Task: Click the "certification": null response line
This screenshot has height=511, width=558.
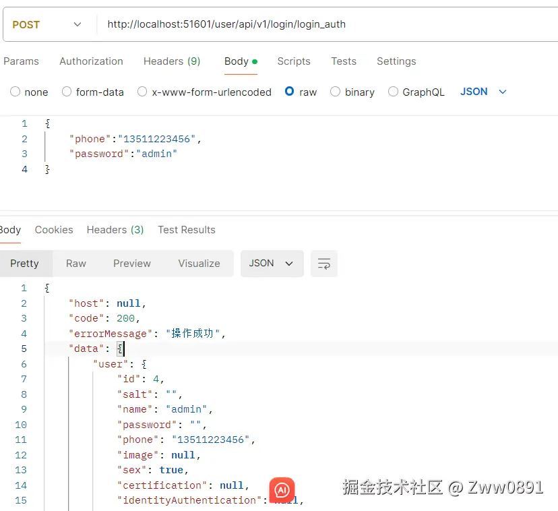Action: pos(183,485)
